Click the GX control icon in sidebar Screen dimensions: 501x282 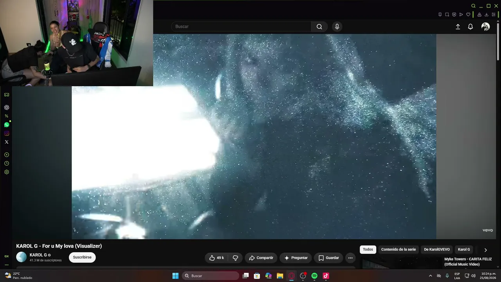point(7,256)
